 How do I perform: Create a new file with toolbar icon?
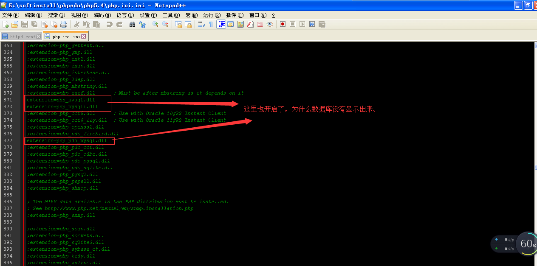pyautogui.click(x=5, y=24)
